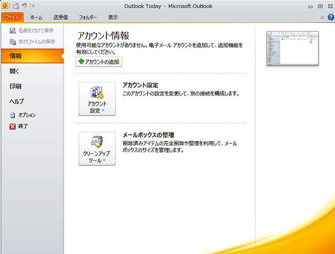Screen dimensions: 335x254
Task: Switch to the フォルダー tab
Action: 88,17
